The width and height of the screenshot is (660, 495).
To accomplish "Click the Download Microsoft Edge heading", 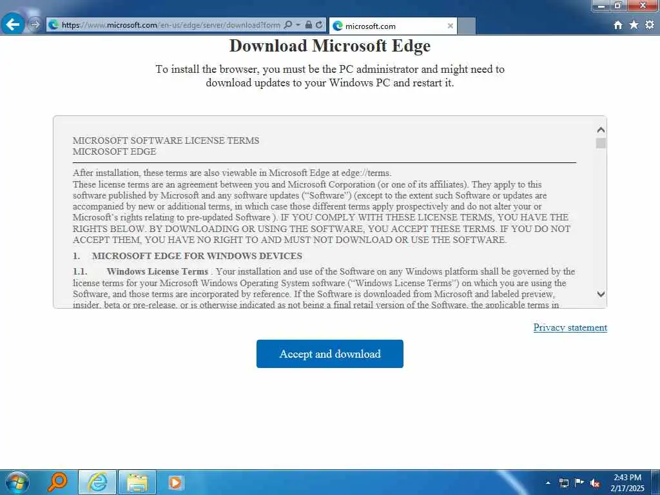I will point(330,46).
